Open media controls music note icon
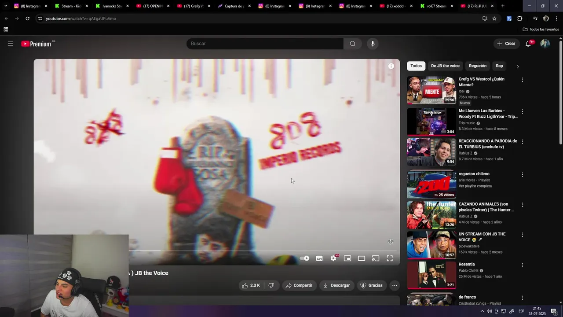Viewport: 563px width, 317px height. (535, 18)
